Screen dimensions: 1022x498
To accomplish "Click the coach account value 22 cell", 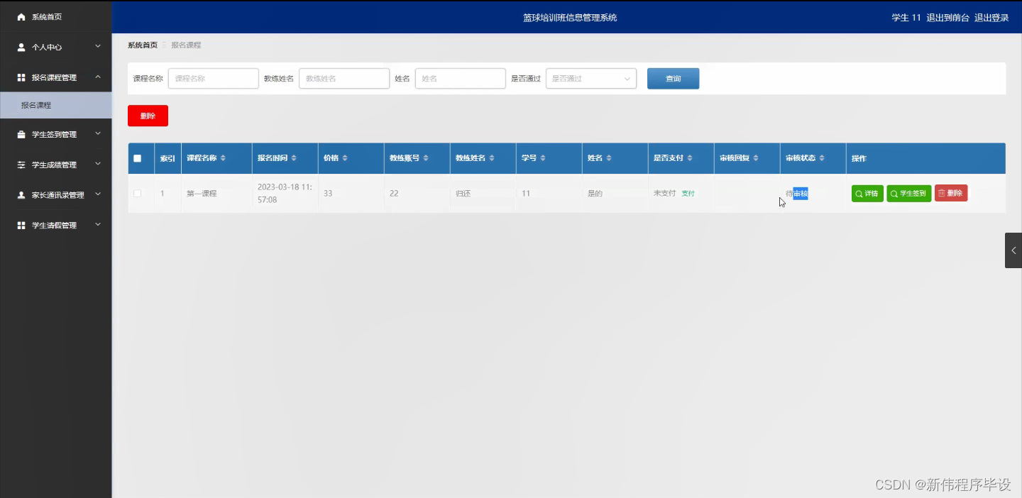I will (394, 193).
